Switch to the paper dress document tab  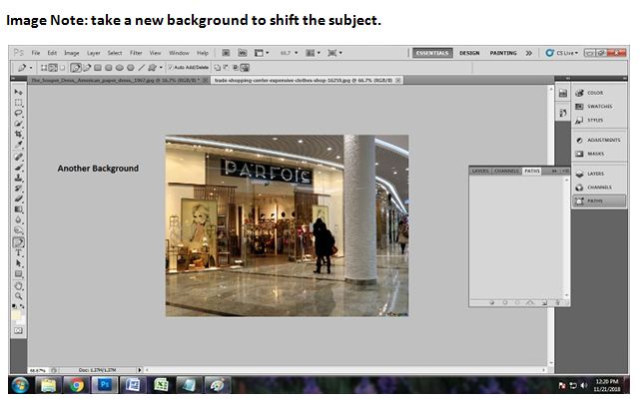point(119,80)
